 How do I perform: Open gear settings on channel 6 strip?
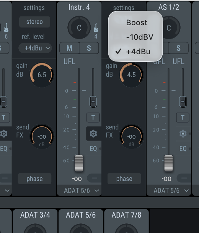[x=4, y=134]
